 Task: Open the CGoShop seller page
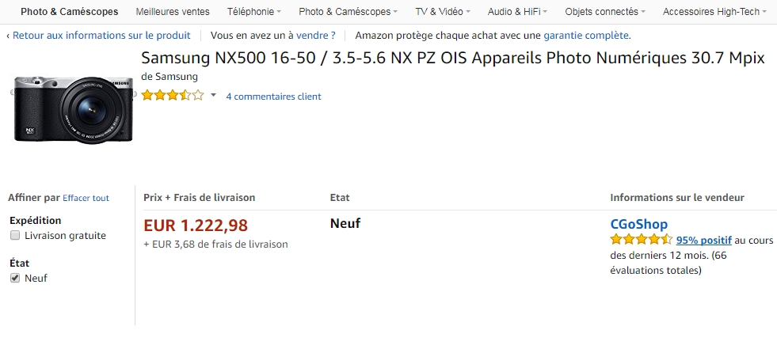click(x=638, y=224)
